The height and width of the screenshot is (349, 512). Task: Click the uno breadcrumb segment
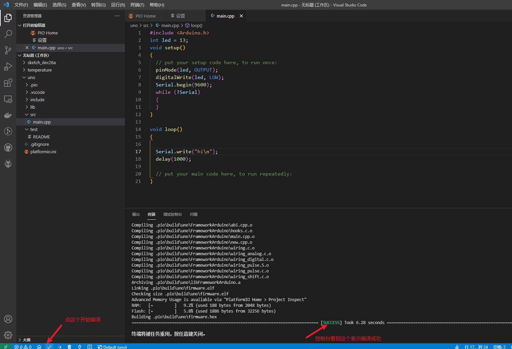click(134, 25)
